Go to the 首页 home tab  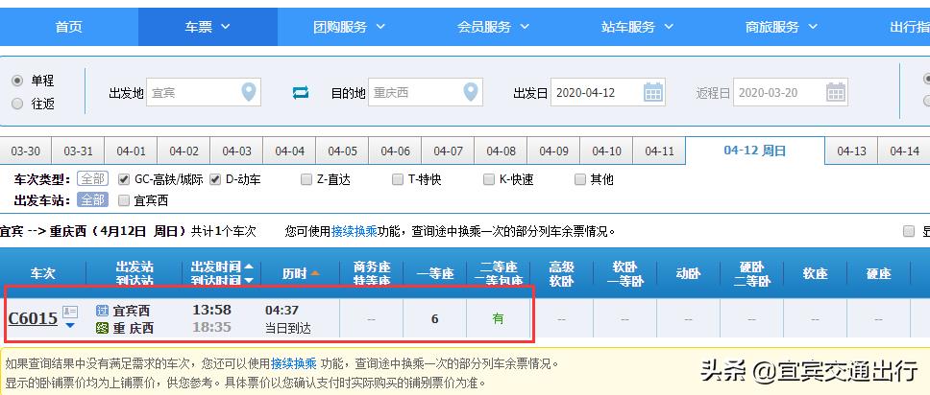click(x=68, y=27)
